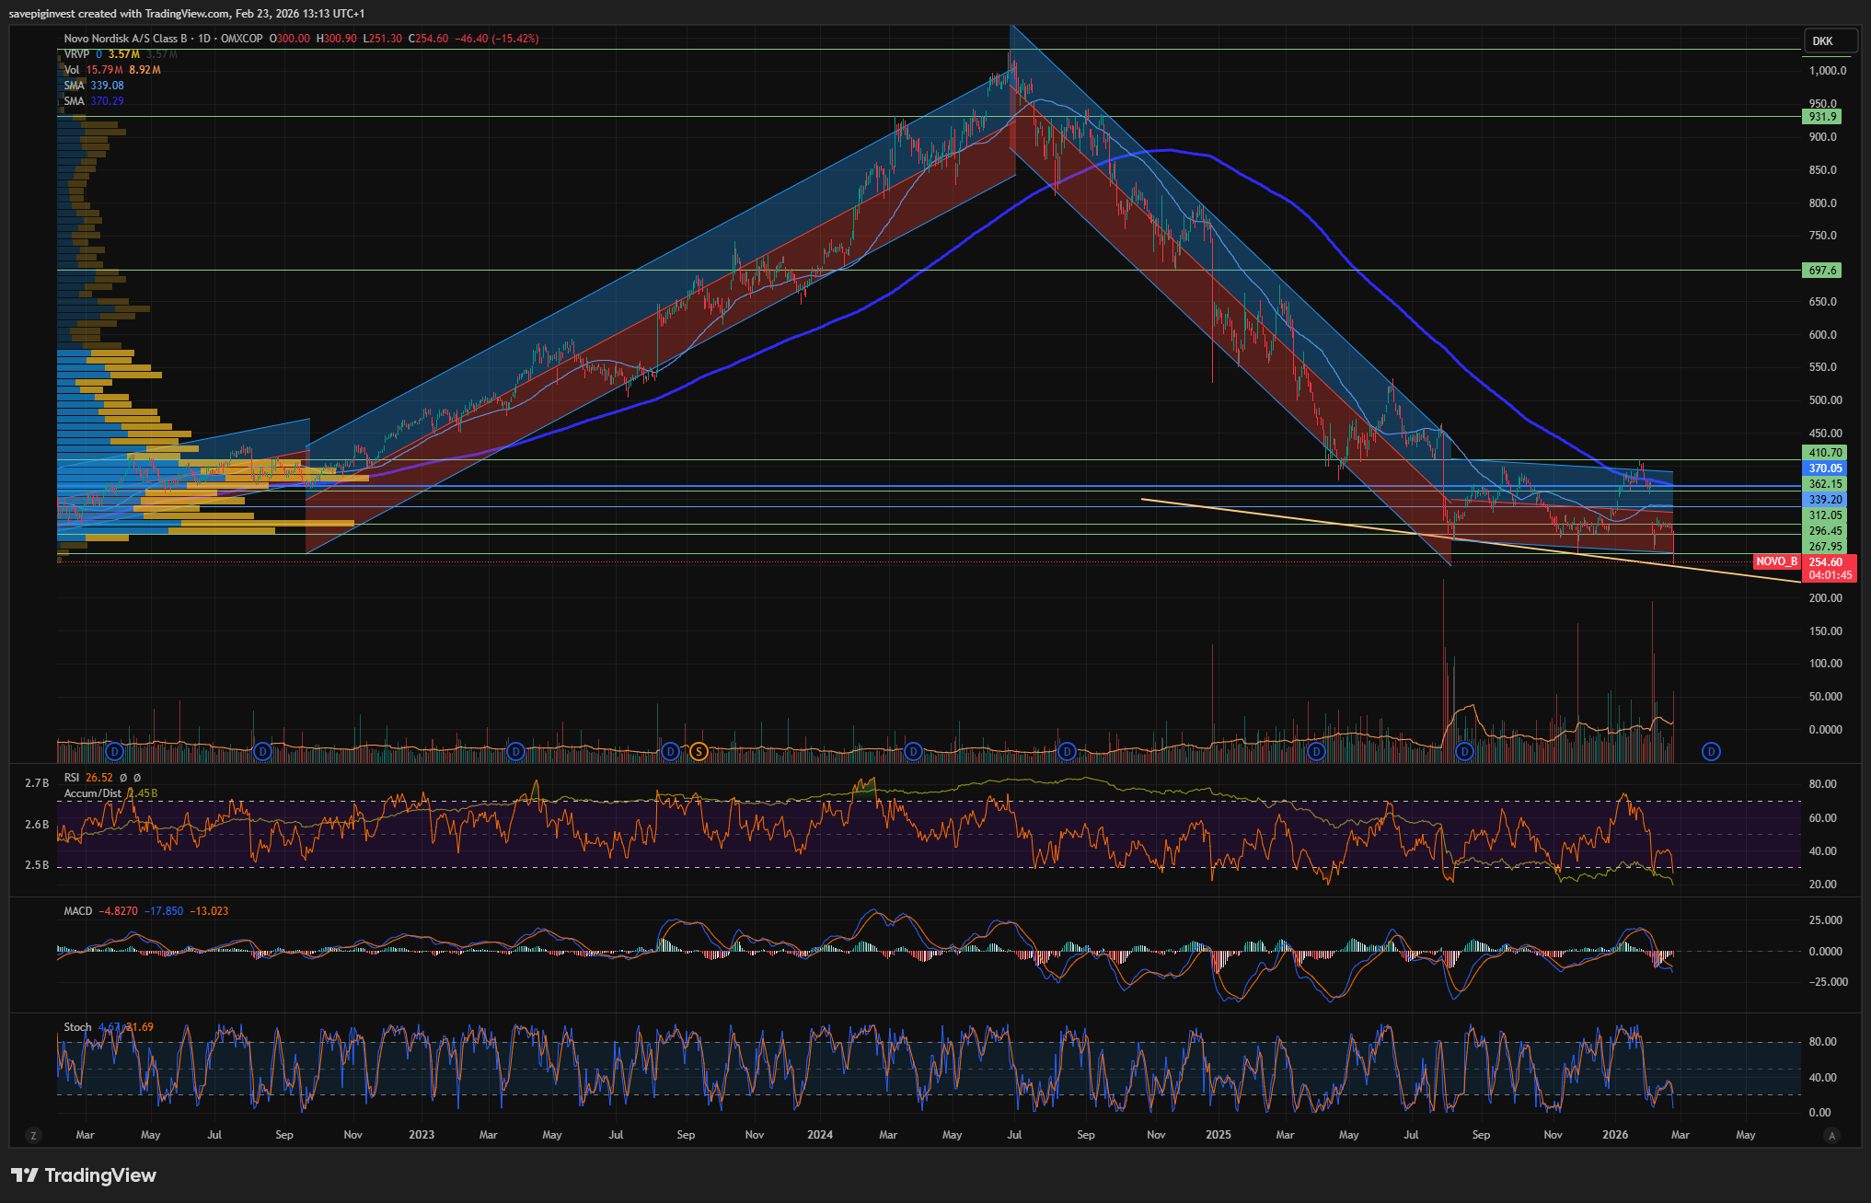Click the orange split 'S' marker
This screenshot has height=1203, width=1871.
pos(699,752)
